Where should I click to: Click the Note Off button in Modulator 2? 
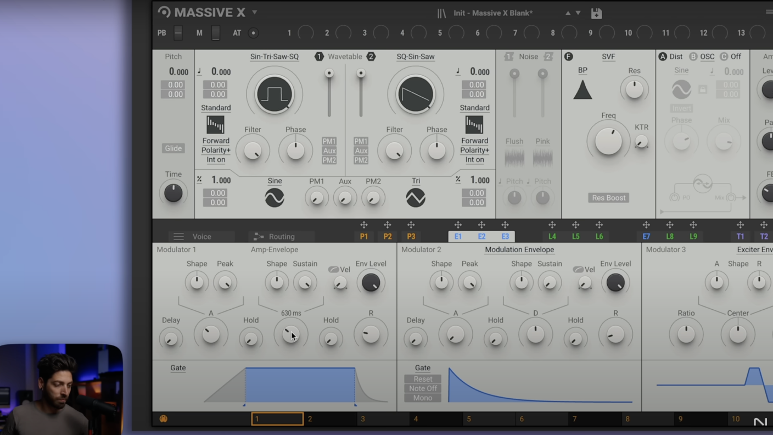(x=423, y=388)
